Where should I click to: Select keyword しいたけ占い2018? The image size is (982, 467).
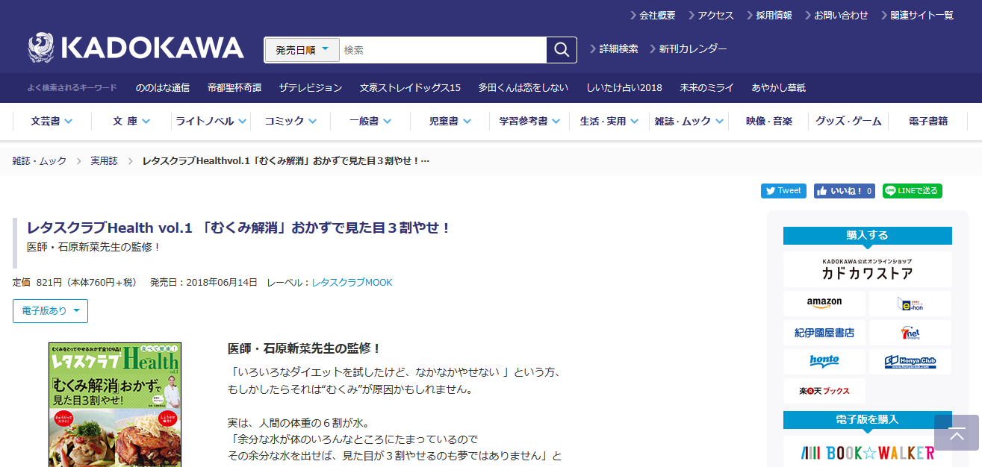[624, 88]
